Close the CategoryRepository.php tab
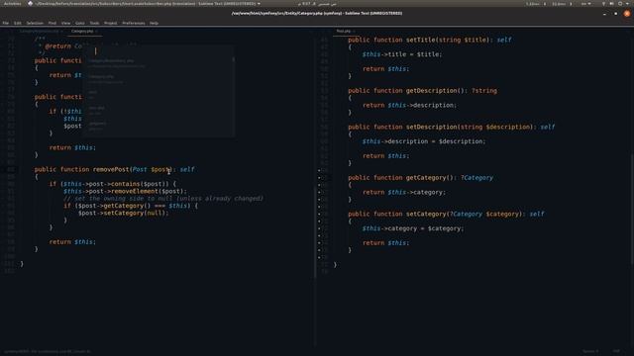The image size is (634, 356). 61,31
